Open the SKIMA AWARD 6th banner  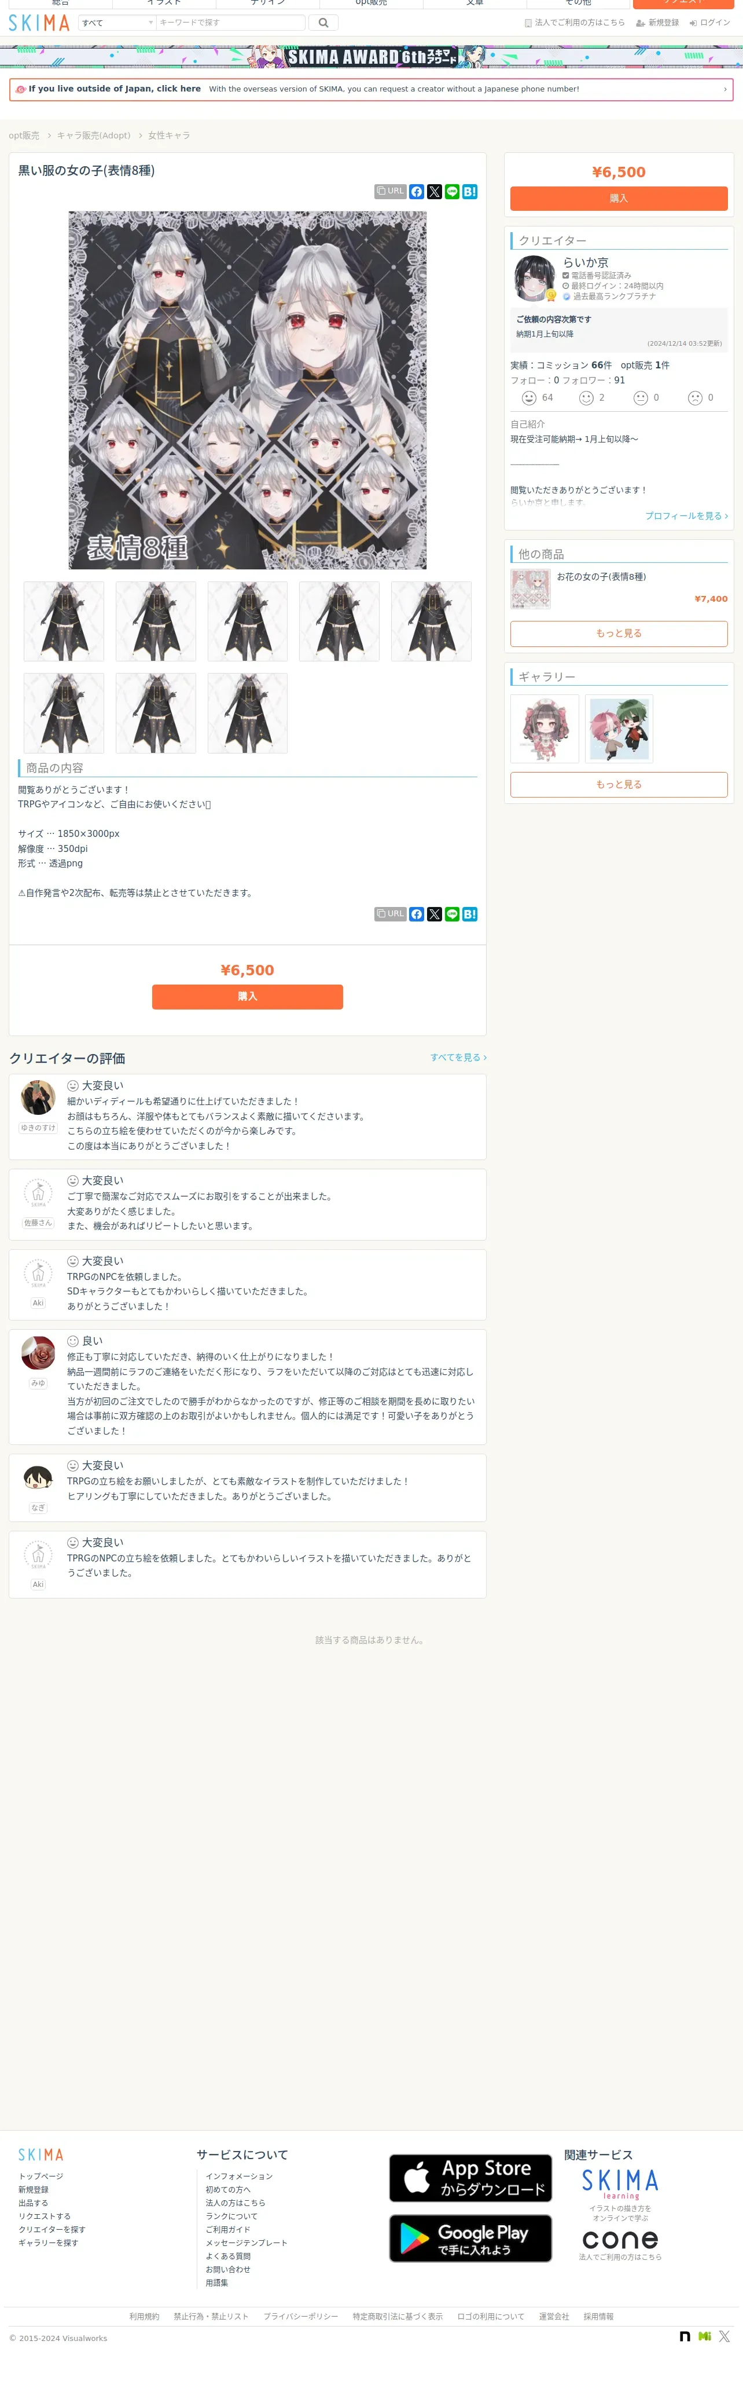point(371,57)
